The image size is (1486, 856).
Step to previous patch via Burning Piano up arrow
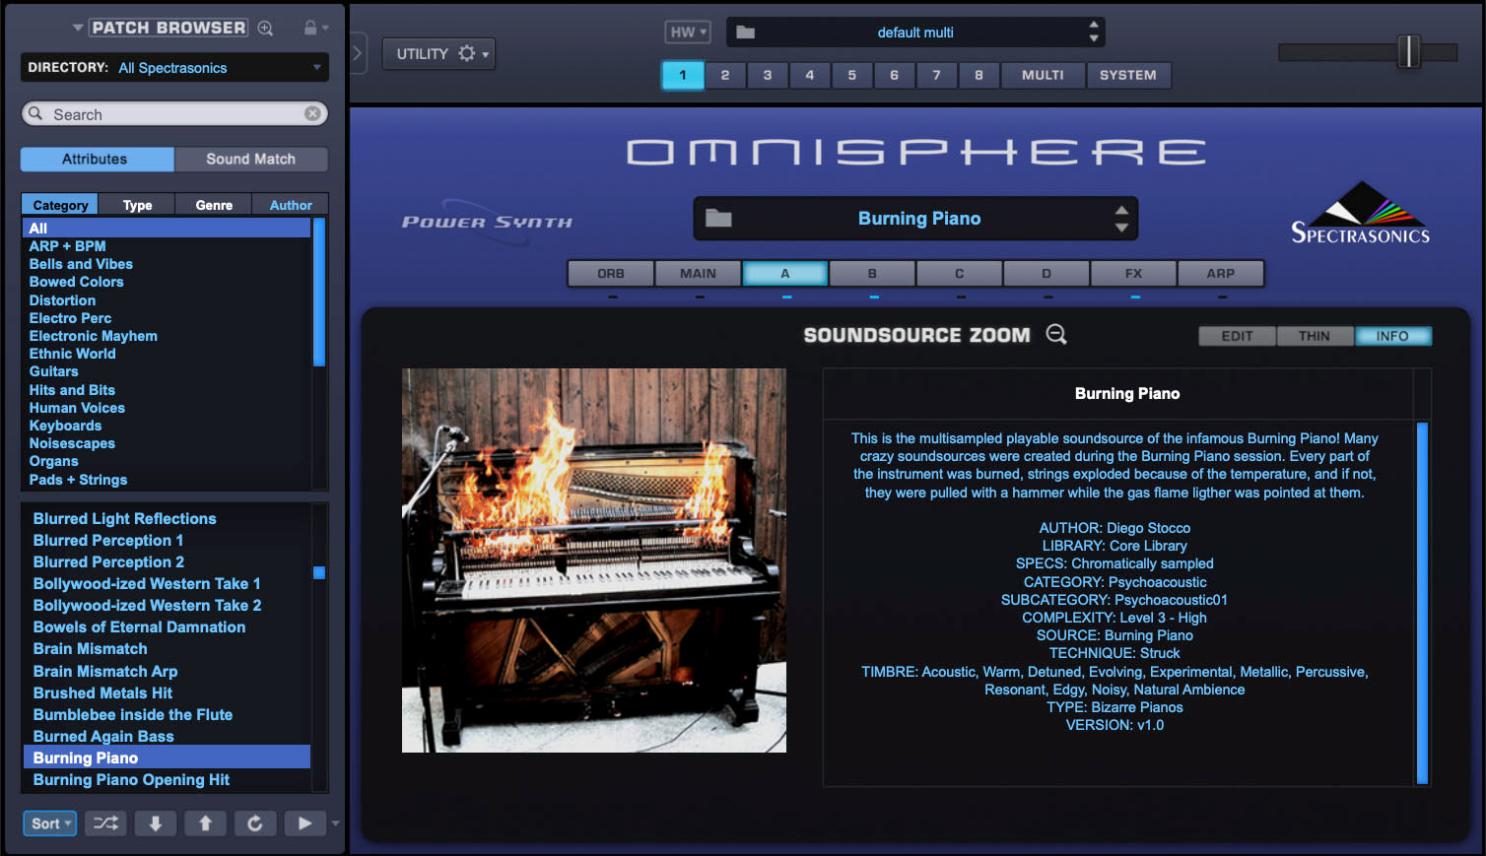pyautogui.click(x=1121, y=210)
